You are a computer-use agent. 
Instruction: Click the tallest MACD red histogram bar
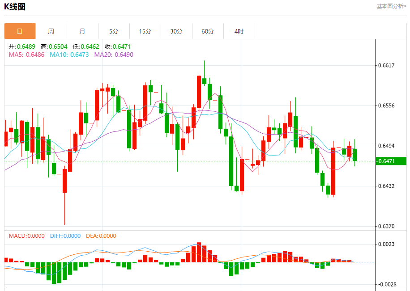[199, 253]
